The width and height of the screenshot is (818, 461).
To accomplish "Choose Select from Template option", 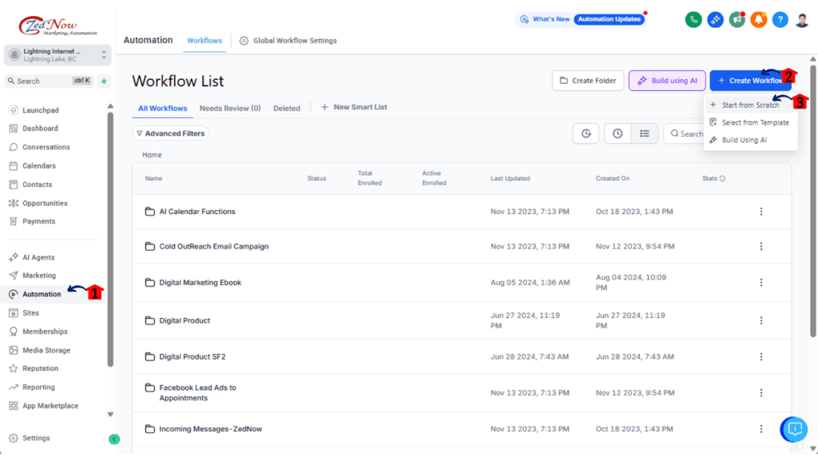I will [x=754, y=122].
